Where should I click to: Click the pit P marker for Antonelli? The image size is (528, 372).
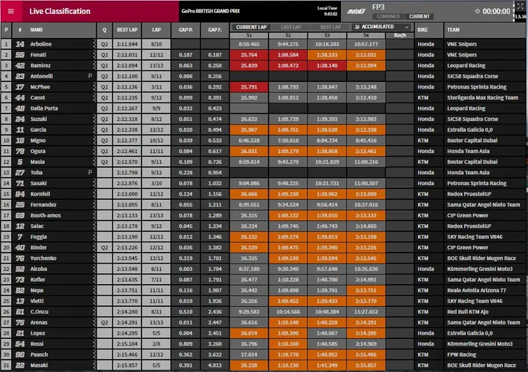tap(90, 76)
